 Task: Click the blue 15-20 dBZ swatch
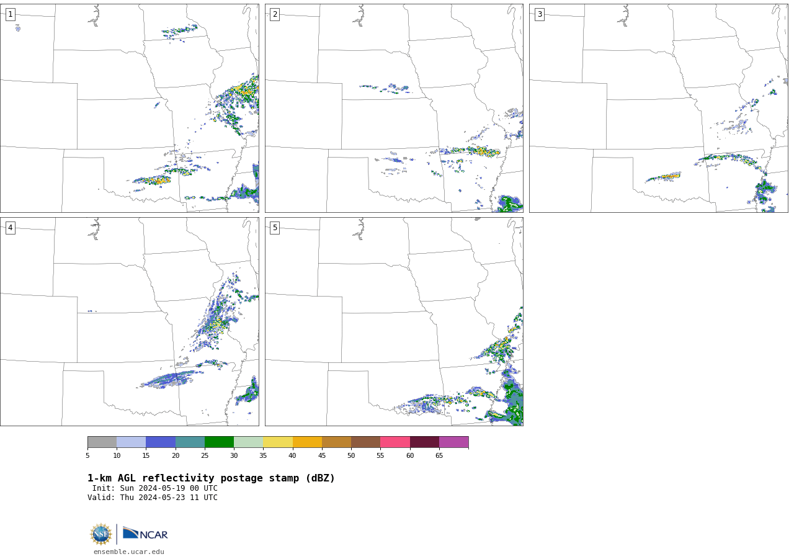161,442
